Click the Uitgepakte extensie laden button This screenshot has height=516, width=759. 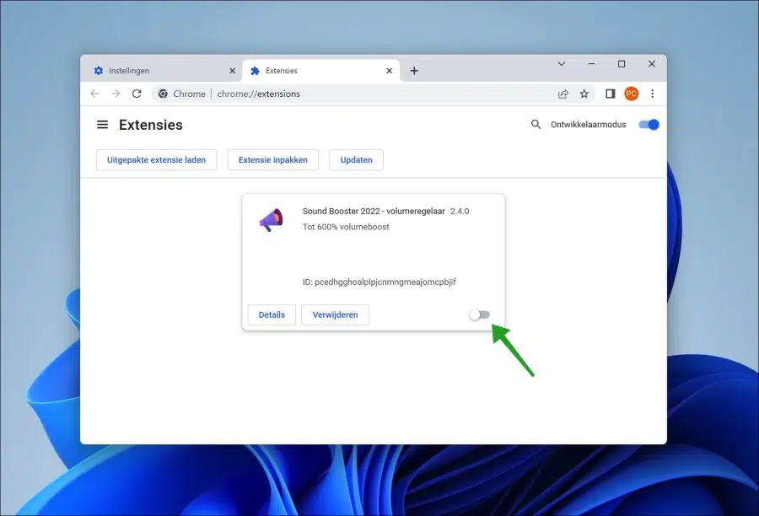156,159
